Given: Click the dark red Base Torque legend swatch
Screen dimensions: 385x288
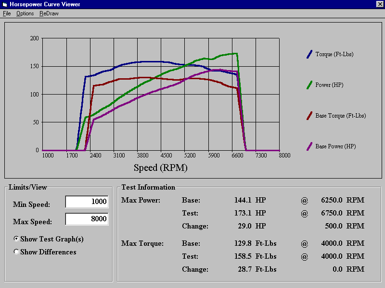Looking at the screenshot, I should pyautogui.click(x=309, y=116).
